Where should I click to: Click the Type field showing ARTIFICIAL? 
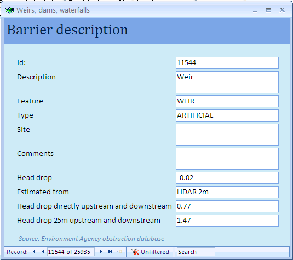[x=227, y=115]
